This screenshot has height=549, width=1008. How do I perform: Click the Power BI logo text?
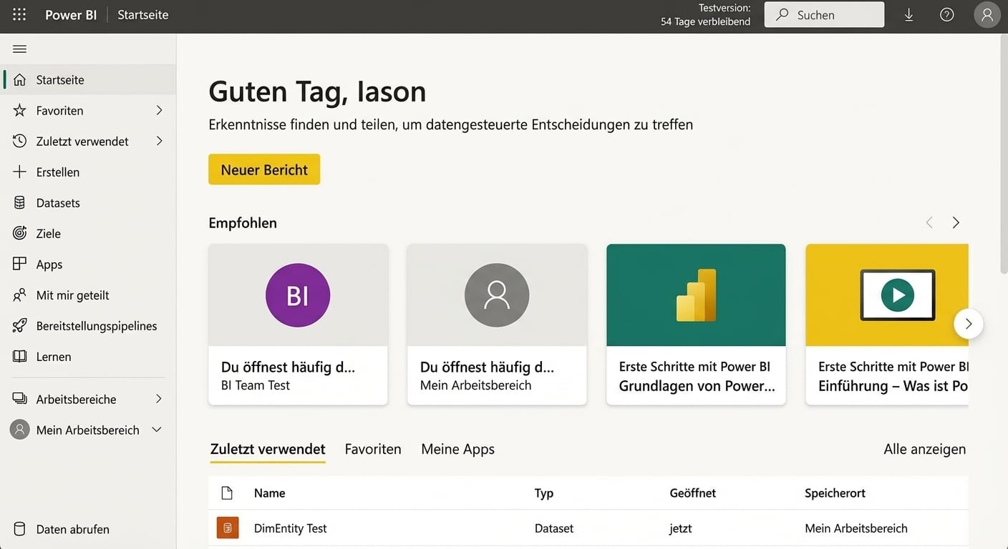coord(71,14)
